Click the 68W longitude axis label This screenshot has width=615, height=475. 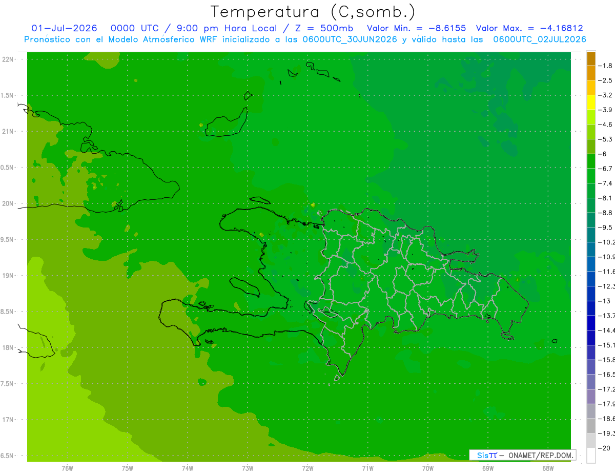548,468
